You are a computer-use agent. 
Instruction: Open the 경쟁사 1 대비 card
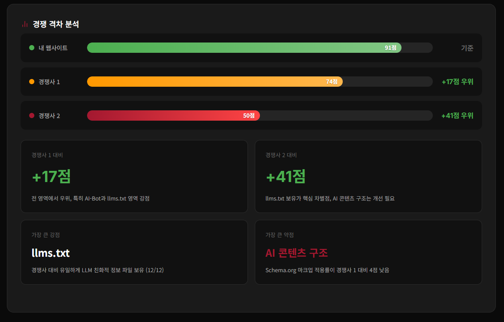pos(134,176)
